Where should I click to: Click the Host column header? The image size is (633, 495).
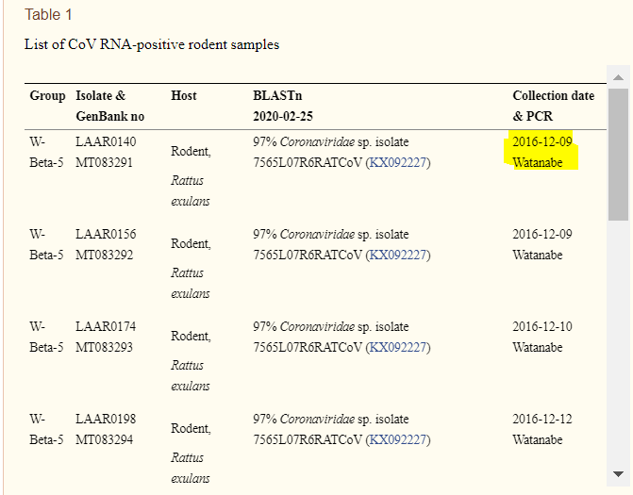click(184, 96)
